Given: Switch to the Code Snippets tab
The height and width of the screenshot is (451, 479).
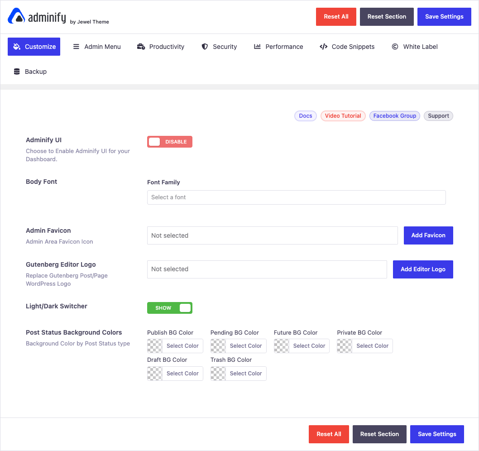Looking at the screenshot, I should tap(347, 47).
